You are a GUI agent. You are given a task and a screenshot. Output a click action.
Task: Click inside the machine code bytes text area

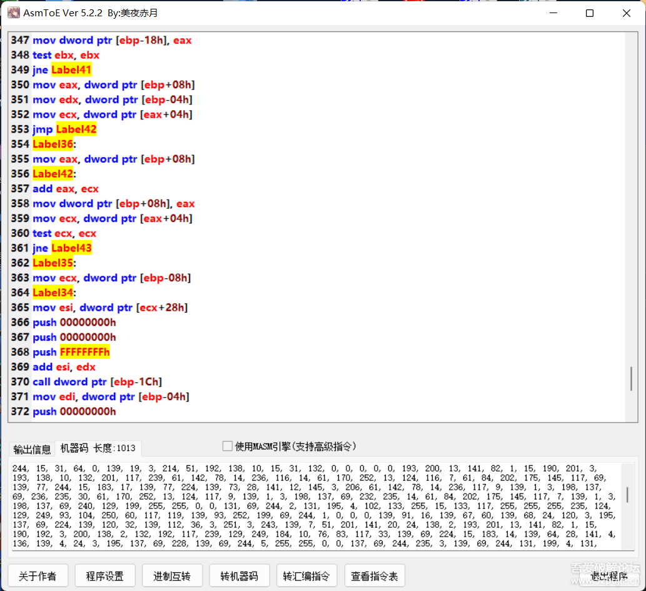tap(313, 507)
